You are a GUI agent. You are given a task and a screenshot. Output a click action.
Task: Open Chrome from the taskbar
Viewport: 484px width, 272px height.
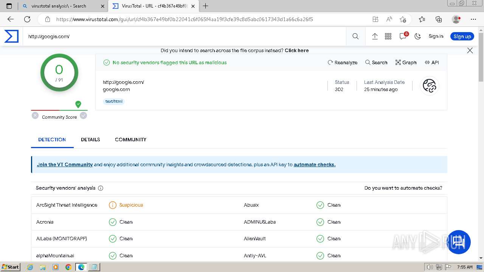(x=68, y=267)
